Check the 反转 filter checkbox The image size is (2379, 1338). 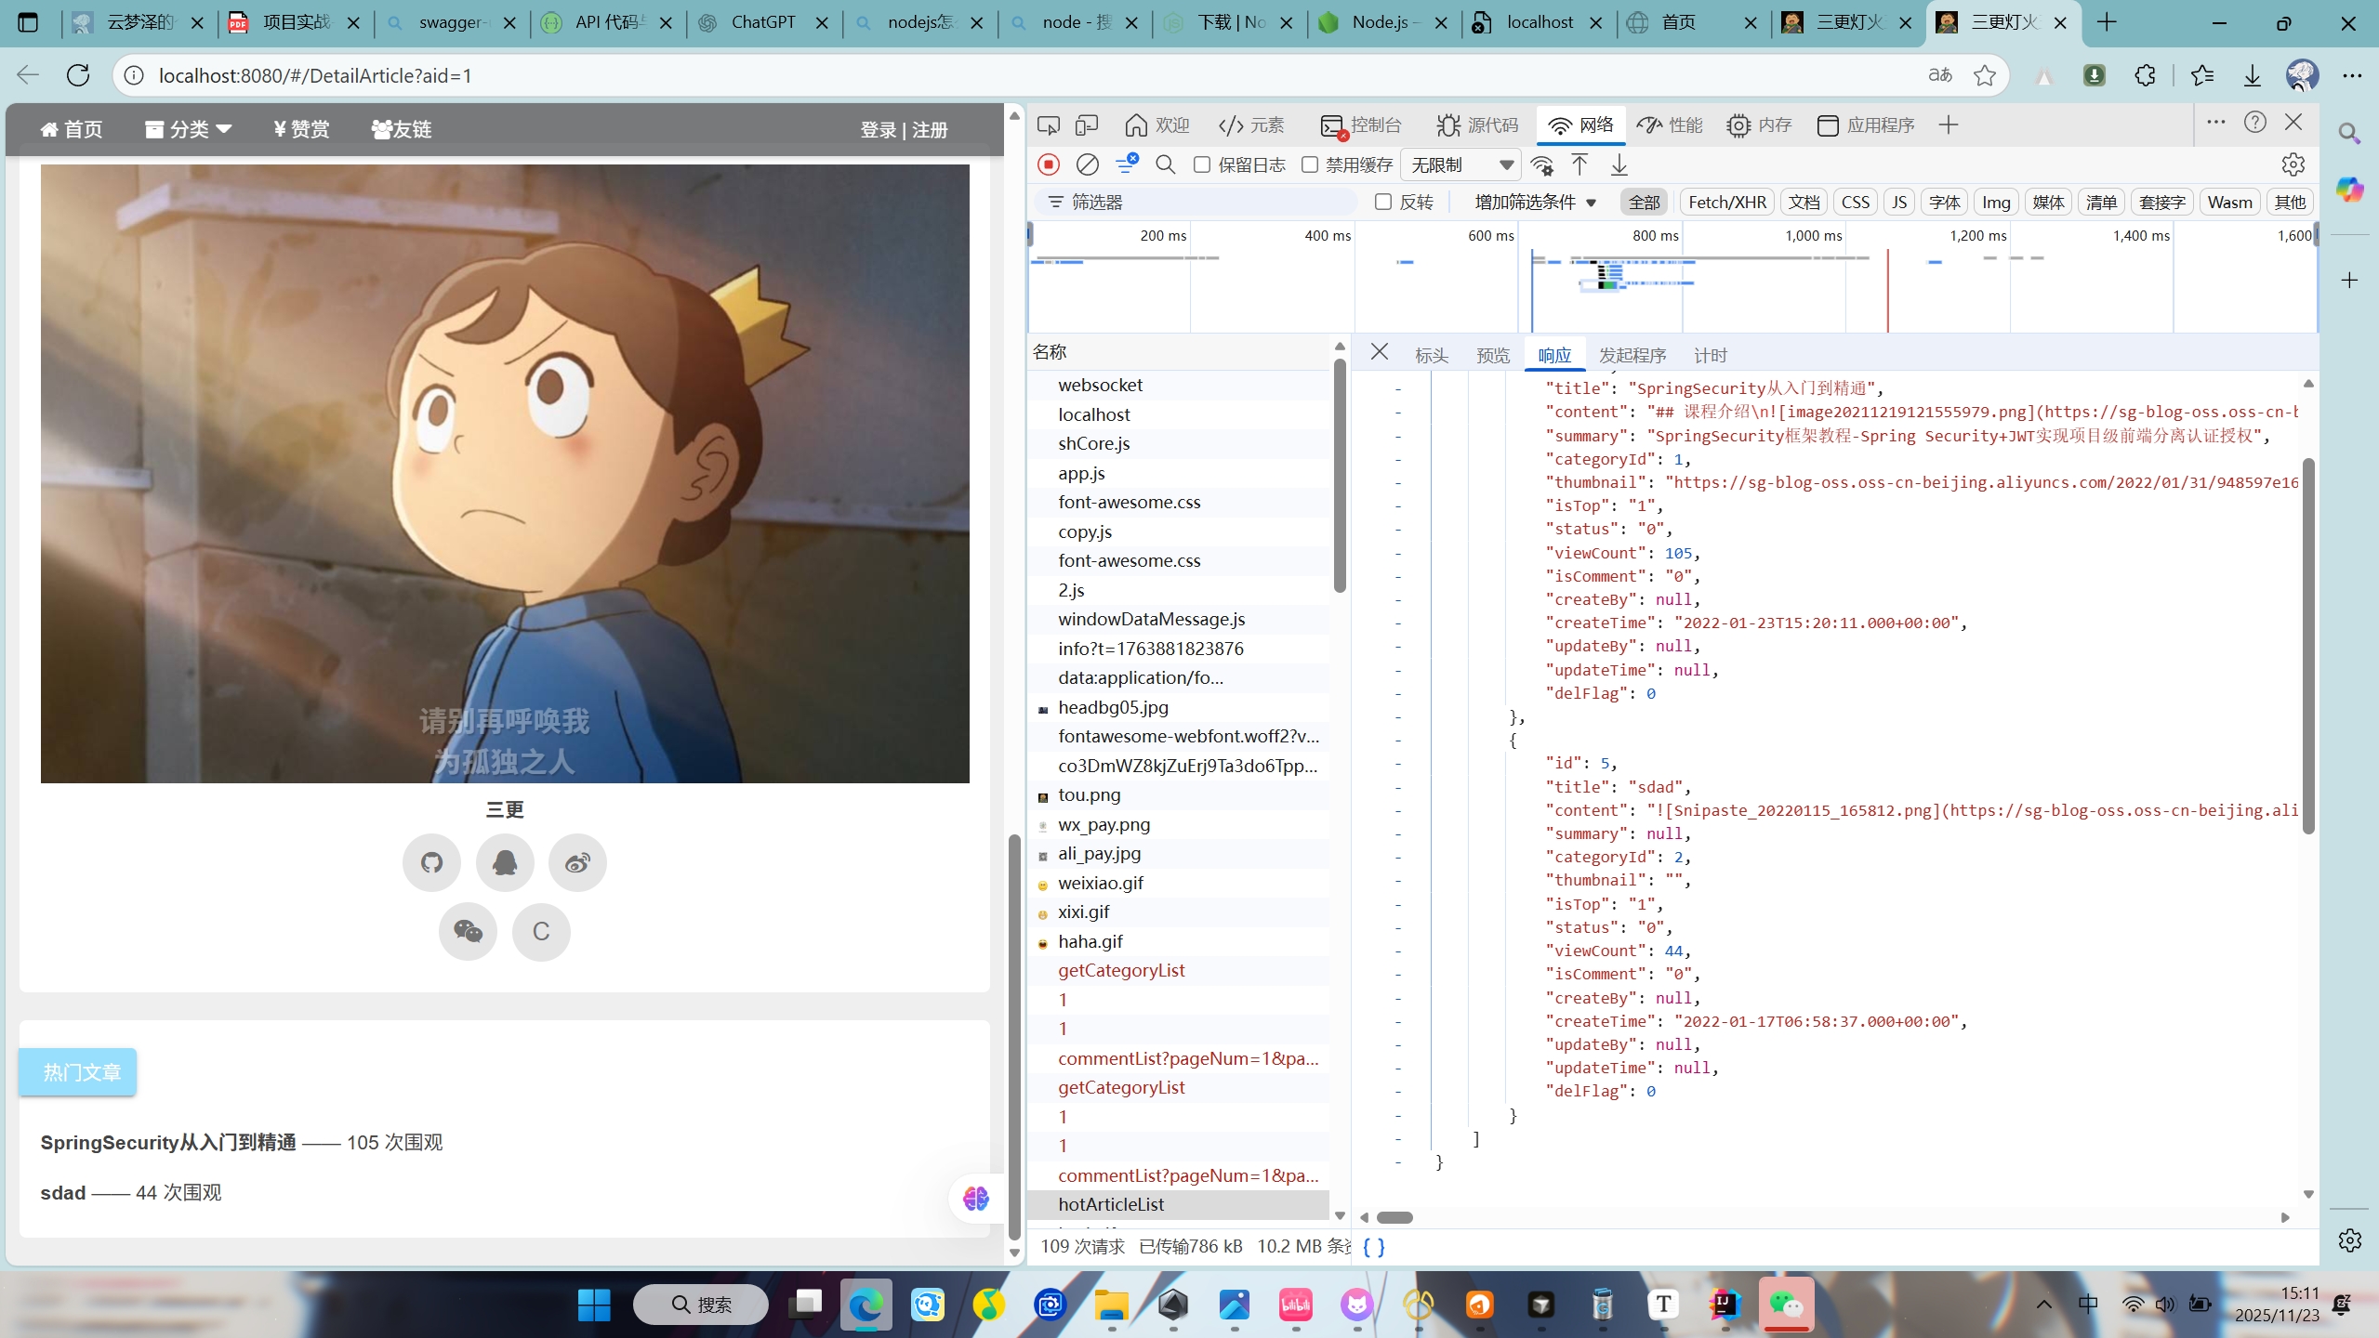pos(1383,202)
